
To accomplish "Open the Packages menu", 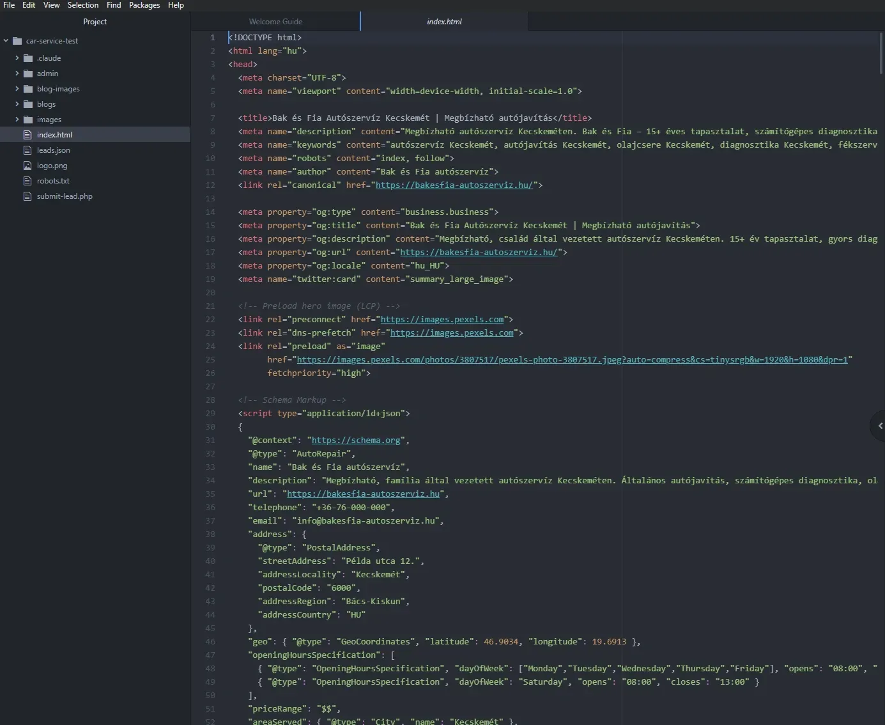I will click(x=144, y=5).
